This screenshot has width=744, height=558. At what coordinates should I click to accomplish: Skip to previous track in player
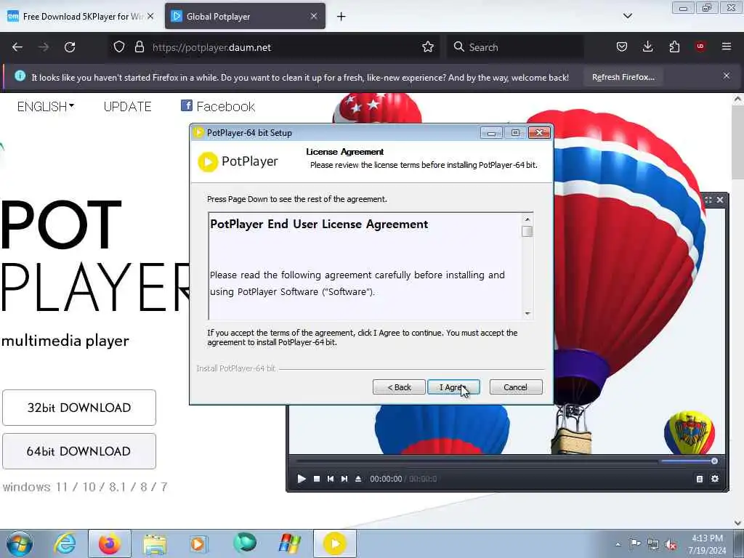point(331,479)
